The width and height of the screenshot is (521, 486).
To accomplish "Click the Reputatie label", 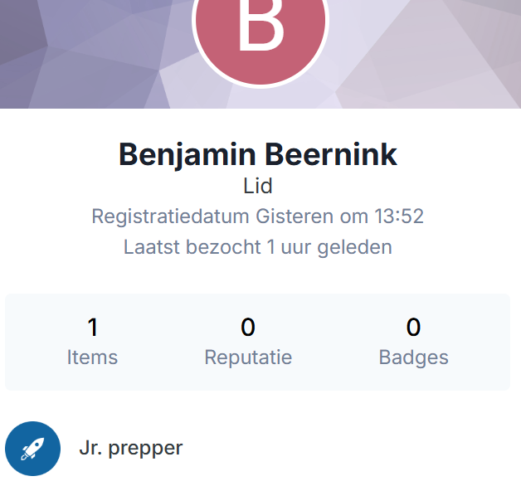I will pos(248,357).
